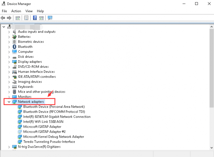Click the Forward arrow toolbar icon
Viewport: 214px width, 157px height.
tap(9, 18)
